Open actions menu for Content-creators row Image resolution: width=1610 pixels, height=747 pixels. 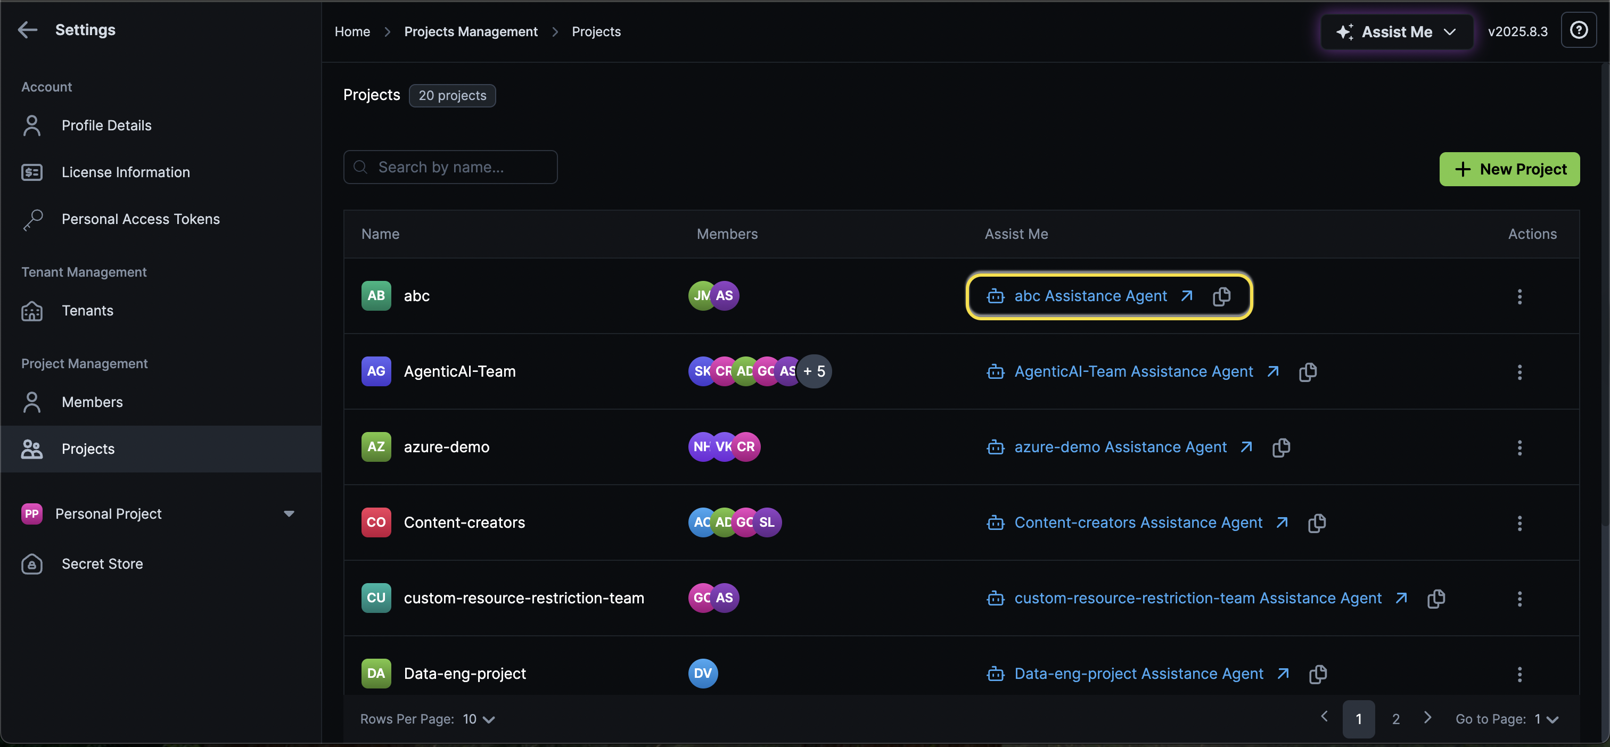tap(1519, 523)
